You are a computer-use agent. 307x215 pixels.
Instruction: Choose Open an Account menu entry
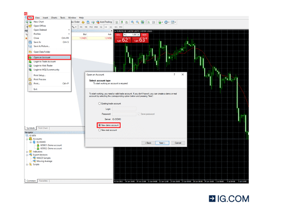tap(49, 57)
